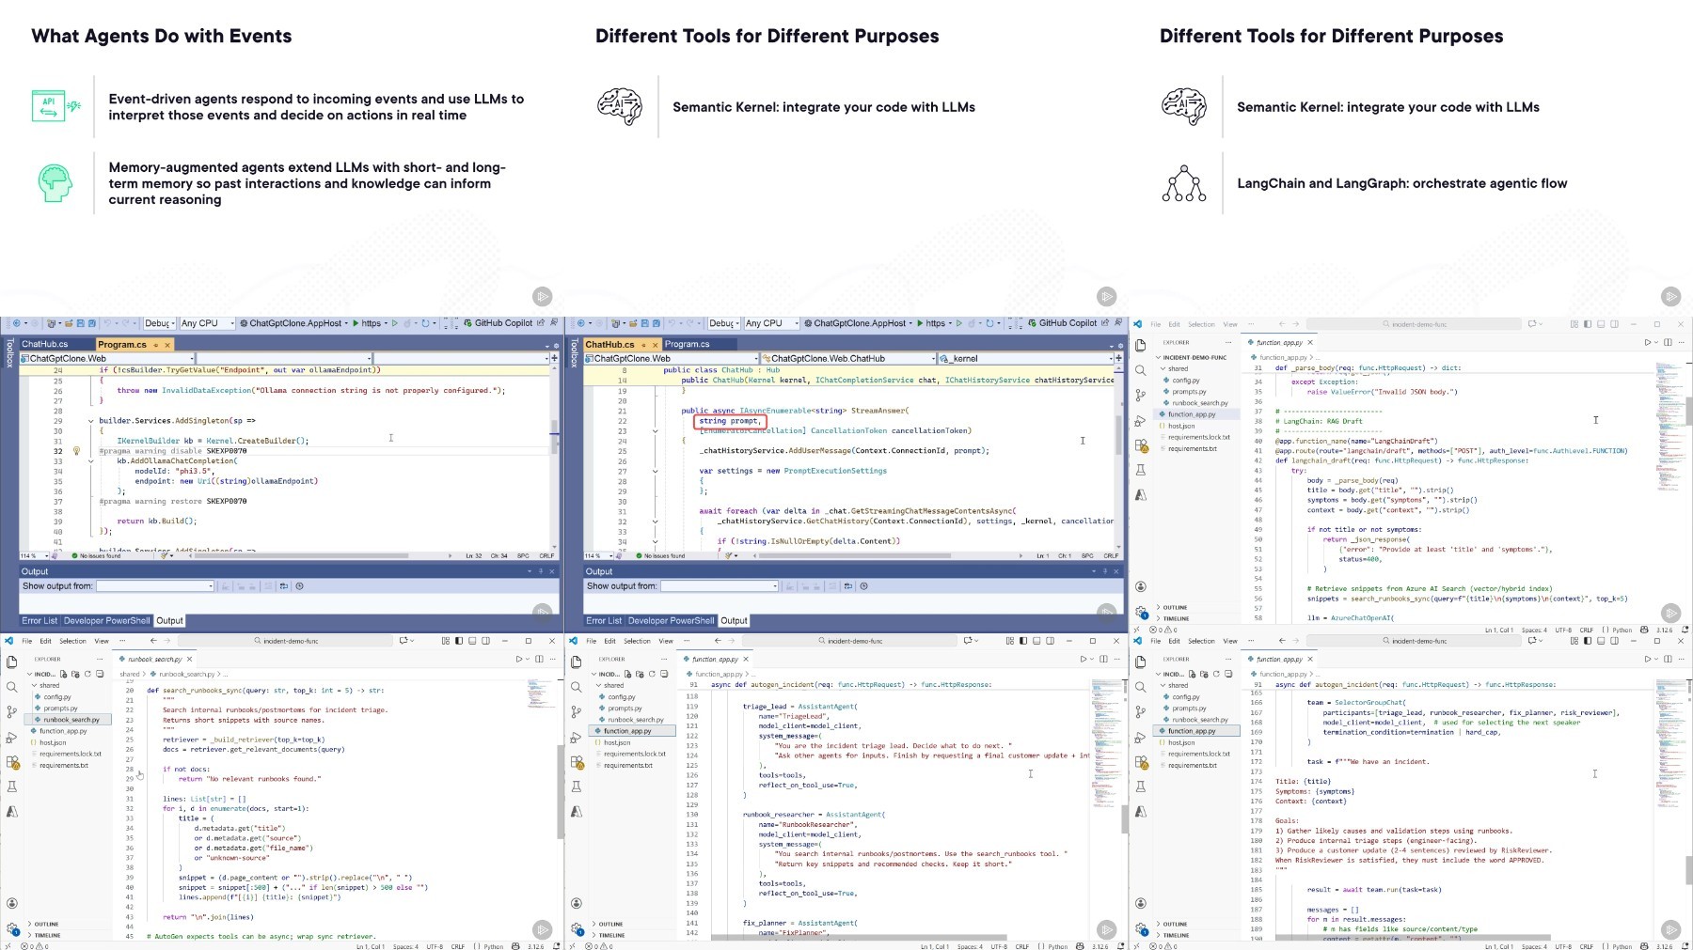Refresh Explorer in the runbook_search.py VS Code window

coord(88,674)
